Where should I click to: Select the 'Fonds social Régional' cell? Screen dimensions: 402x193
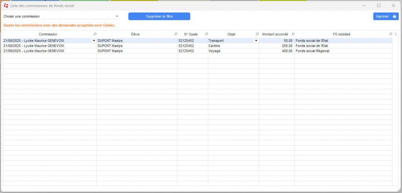coord(343,51)
